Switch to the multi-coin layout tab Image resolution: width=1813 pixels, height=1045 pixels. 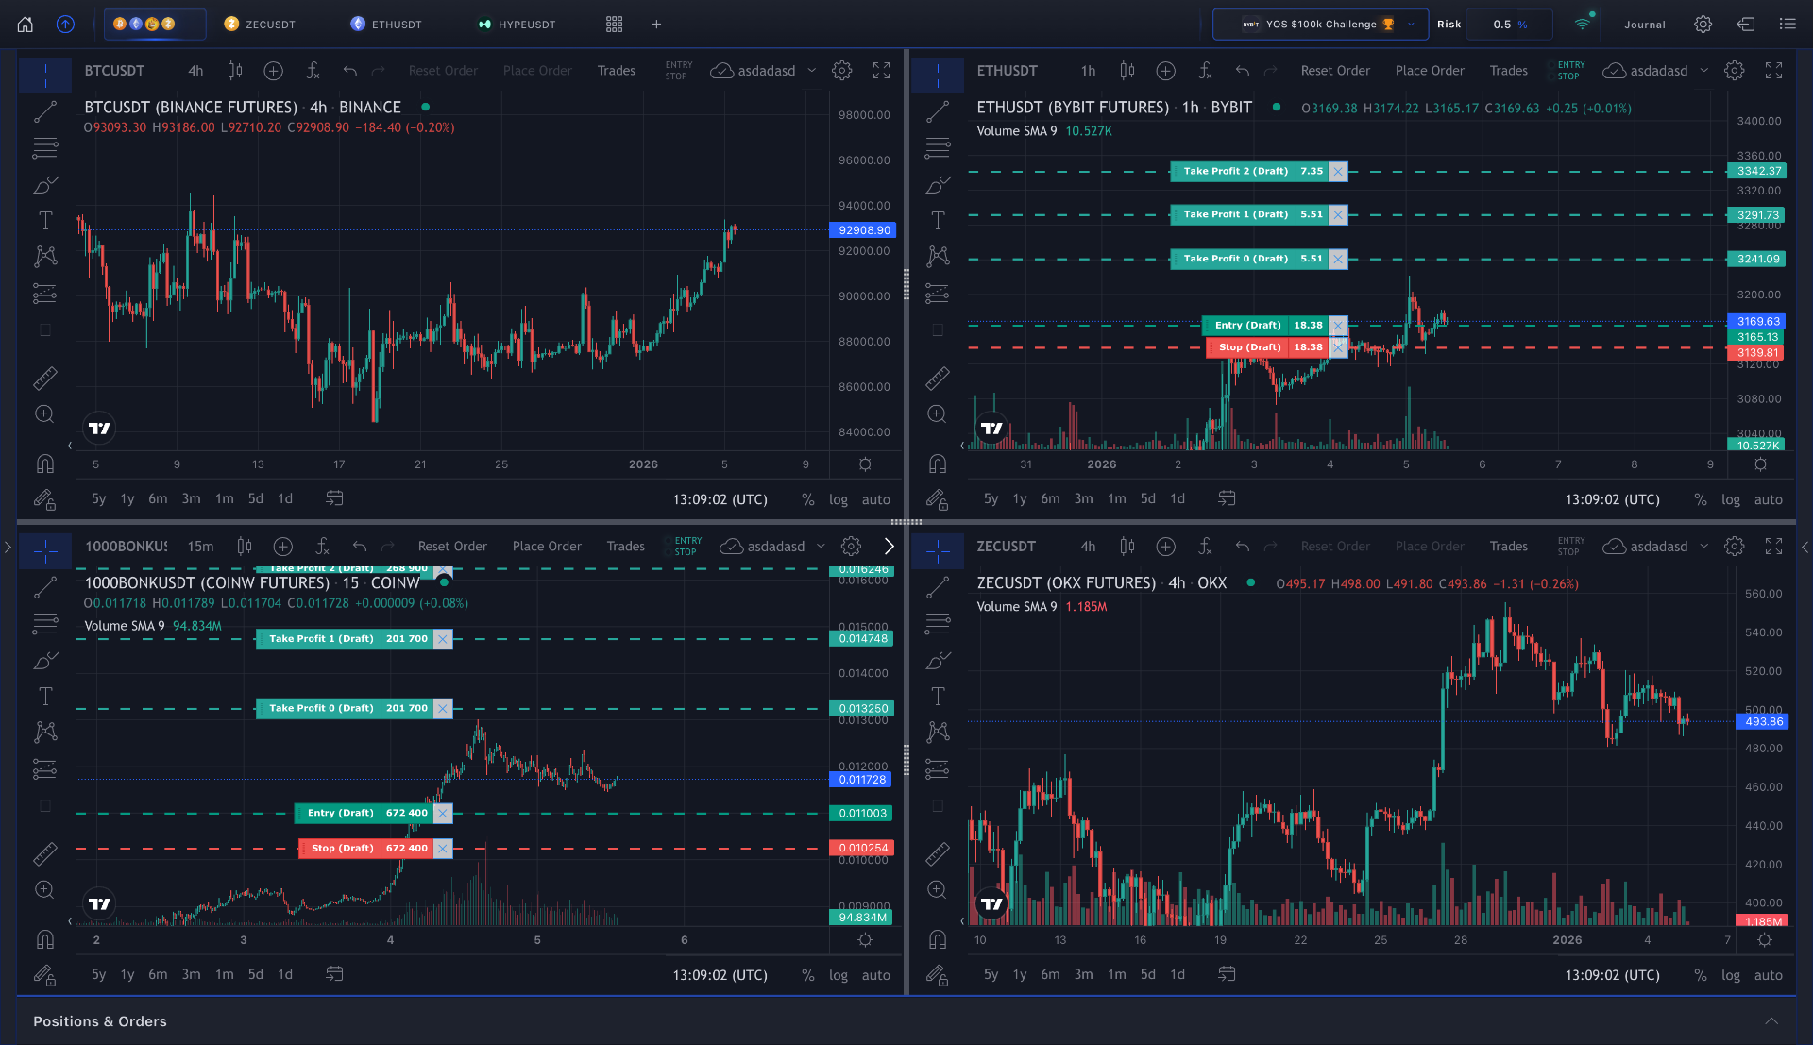(x=154, y=25)
